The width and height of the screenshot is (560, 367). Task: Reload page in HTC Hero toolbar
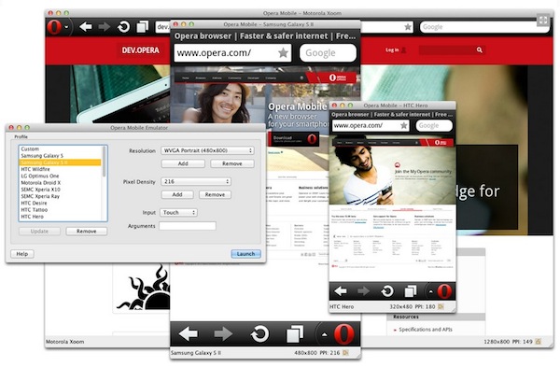(387, 291)
